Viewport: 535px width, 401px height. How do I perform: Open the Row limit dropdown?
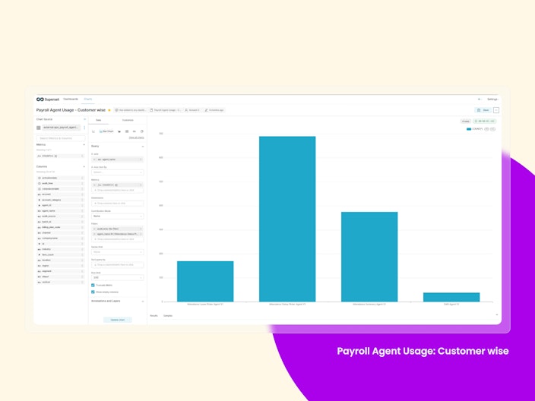coord(117,277)
